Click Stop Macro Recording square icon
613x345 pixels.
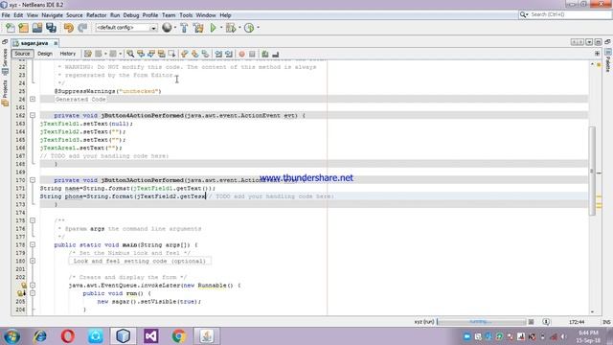(252, 54)
